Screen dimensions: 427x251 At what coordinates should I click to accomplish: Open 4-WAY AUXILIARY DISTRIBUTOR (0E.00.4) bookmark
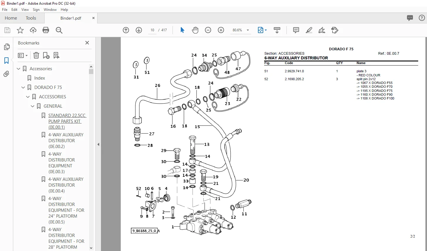66,185
